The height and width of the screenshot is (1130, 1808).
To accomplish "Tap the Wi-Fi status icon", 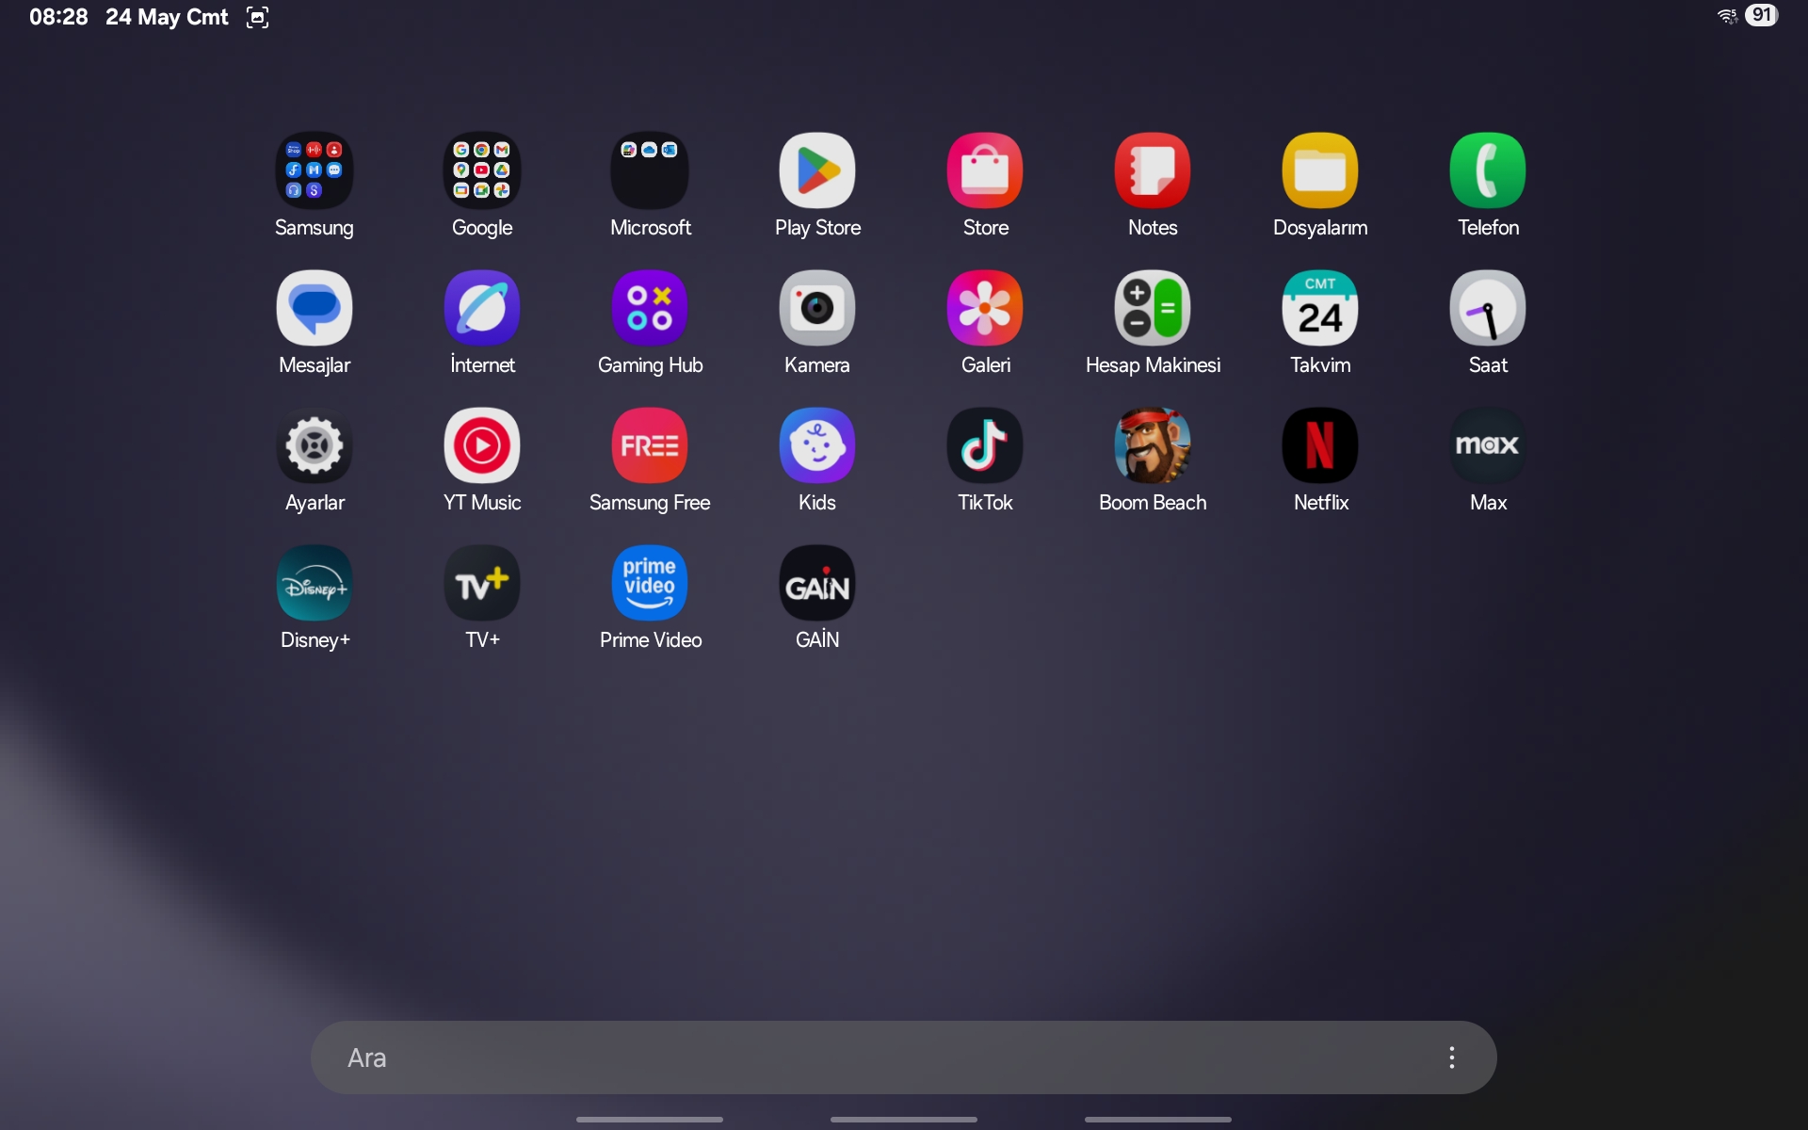I will [x=1727, y=16].
